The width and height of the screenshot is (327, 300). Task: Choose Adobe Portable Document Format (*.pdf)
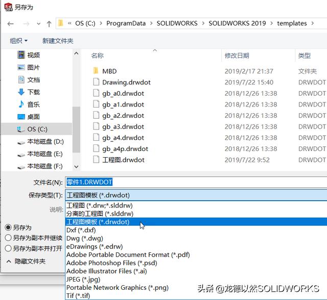(196, 254)
